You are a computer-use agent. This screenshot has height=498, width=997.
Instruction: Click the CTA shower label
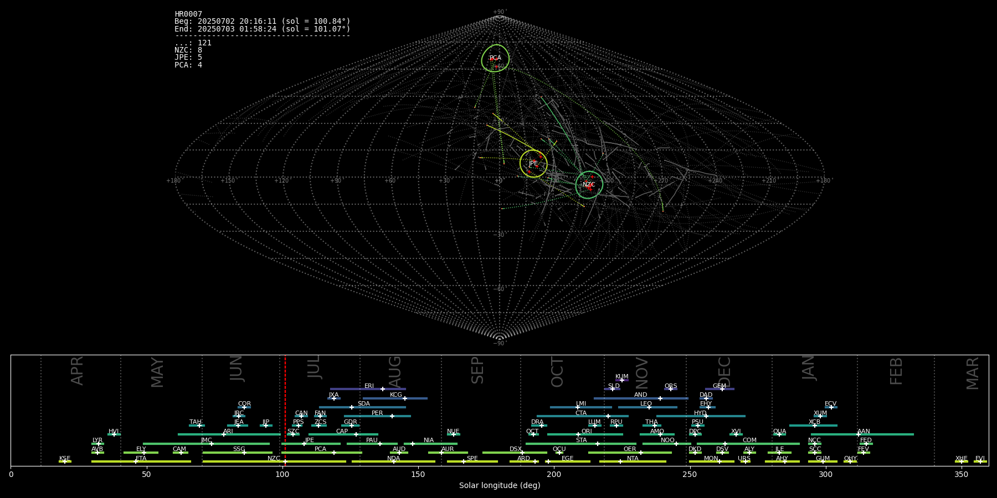point(580,413)
